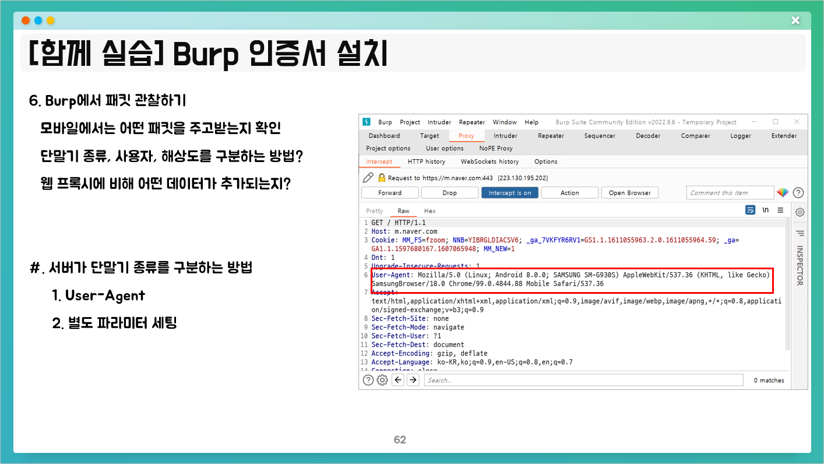
Task: Open the search settings gear
Action: point(382,380)
